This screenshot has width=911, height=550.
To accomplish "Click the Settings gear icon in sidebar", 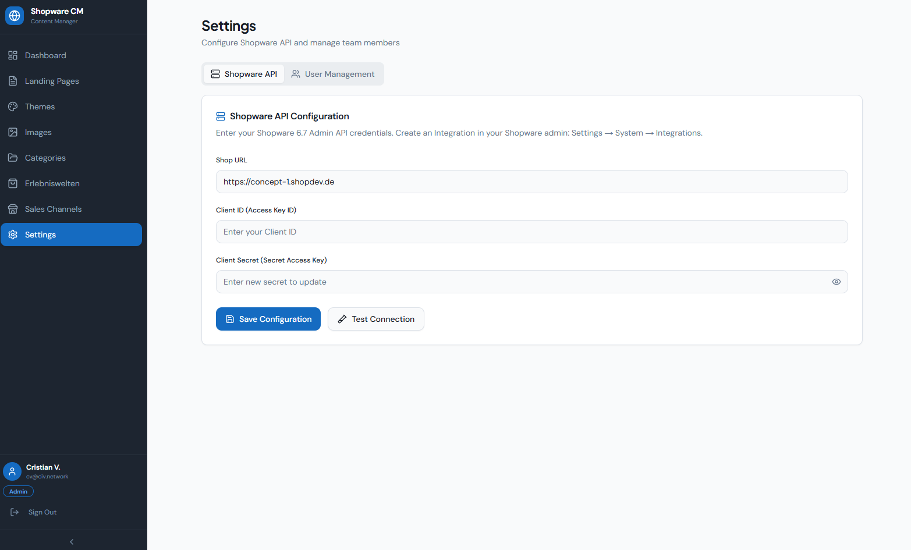I will click(13, 235).
